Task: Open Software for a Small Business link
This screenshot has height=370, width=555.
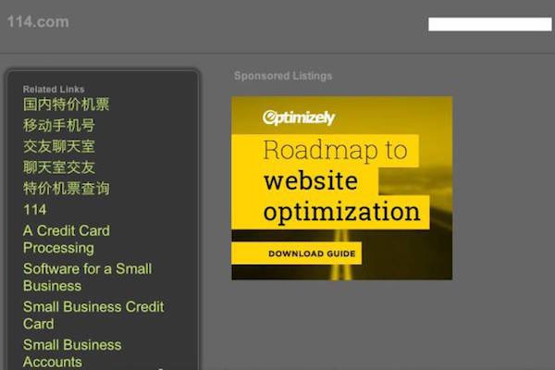Action: (88, 277)
